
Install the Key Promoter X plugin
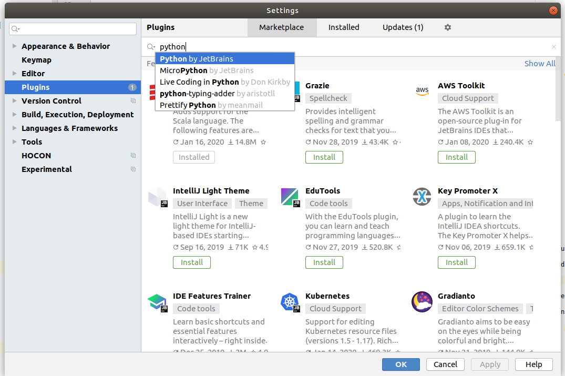(457, 262)
